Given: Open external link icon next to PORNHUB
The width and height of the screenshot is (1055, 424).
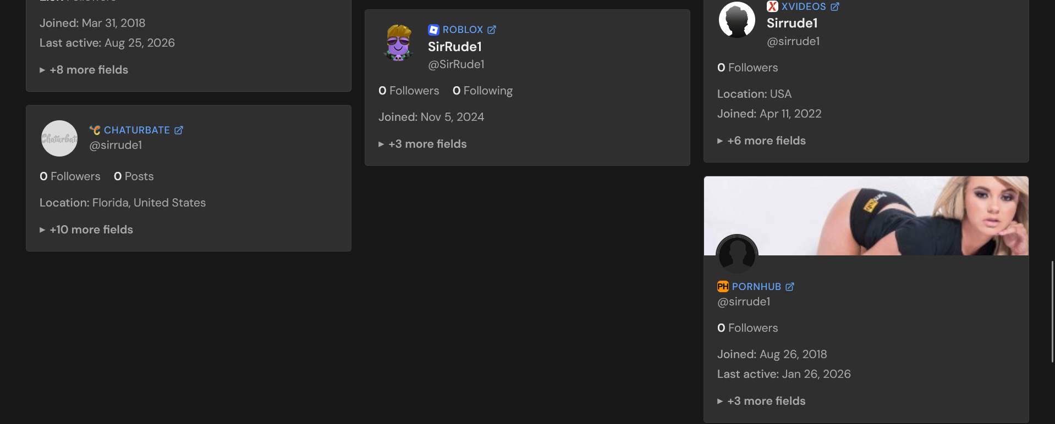Looking at the screenshot, I should pos(790,287).
